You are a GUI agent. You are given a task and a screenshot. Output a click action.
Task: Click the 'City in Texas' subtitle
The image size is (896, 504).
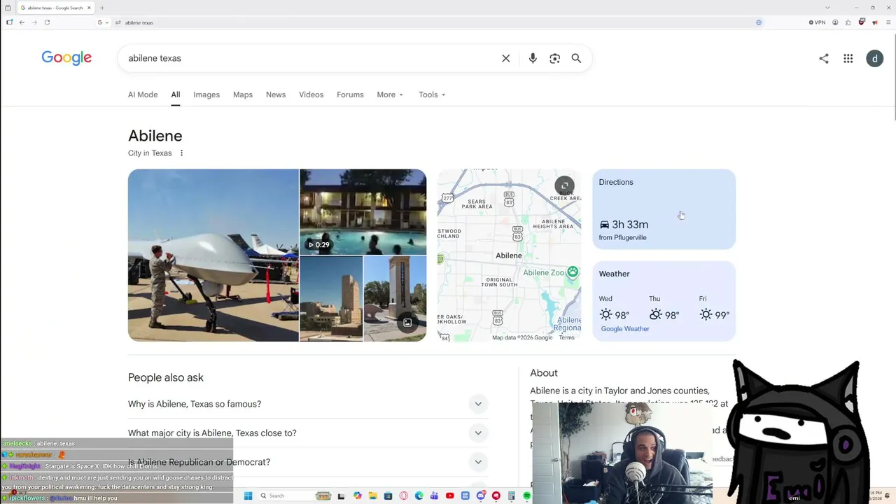click(x=150, y=153)
